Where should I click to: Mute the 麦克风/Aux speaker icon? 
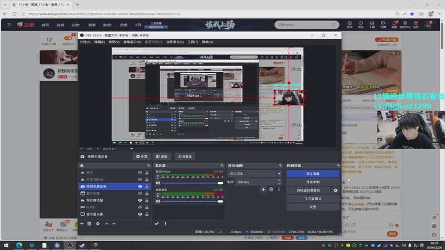158,183
